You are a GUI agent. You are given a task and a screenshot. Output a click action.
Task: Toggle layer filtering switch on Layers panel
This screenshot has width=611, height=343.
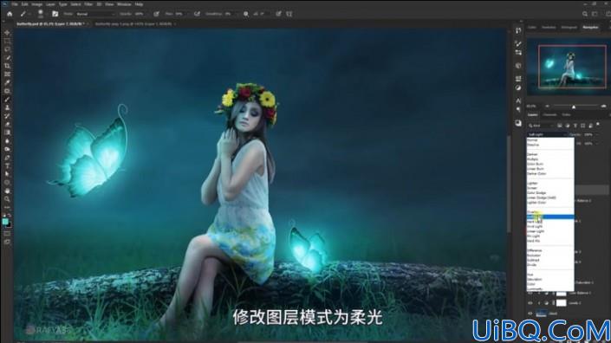click(598, 125)
